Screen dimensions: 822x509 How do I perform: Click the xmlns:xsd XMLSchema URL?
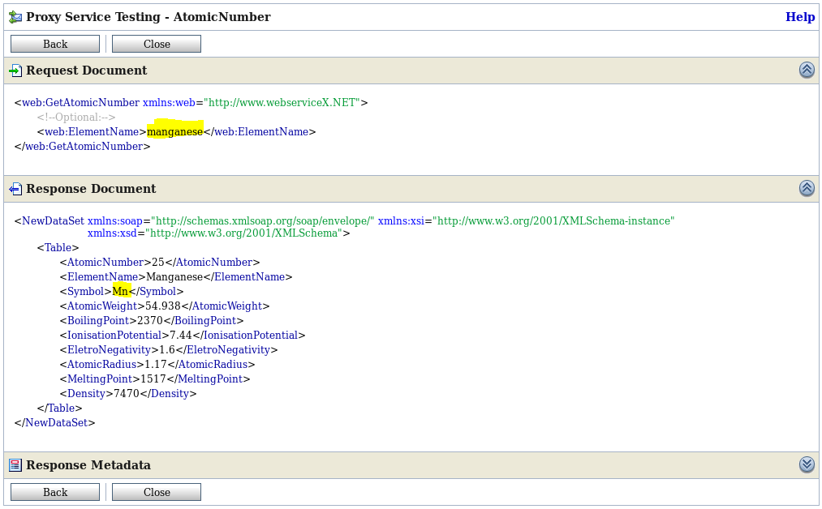[x=243, y=233]
